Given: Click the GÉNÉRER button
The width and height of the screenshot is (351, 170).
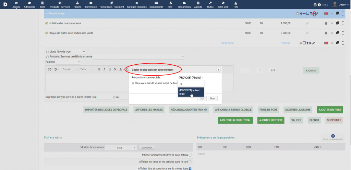Looking at the screenshot, I should (147, 148).
